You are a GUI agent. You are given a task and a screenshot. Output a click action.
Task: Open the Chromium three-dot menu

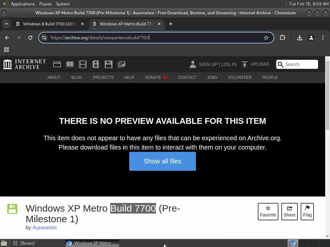(323, 38)
